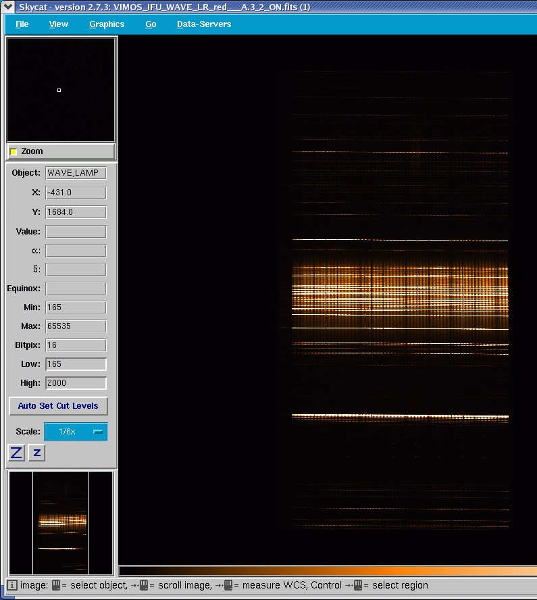The height and width of the screenshot is (600, 537).
Task: Click the small z zoom-out button
Action: click(36, 453)
